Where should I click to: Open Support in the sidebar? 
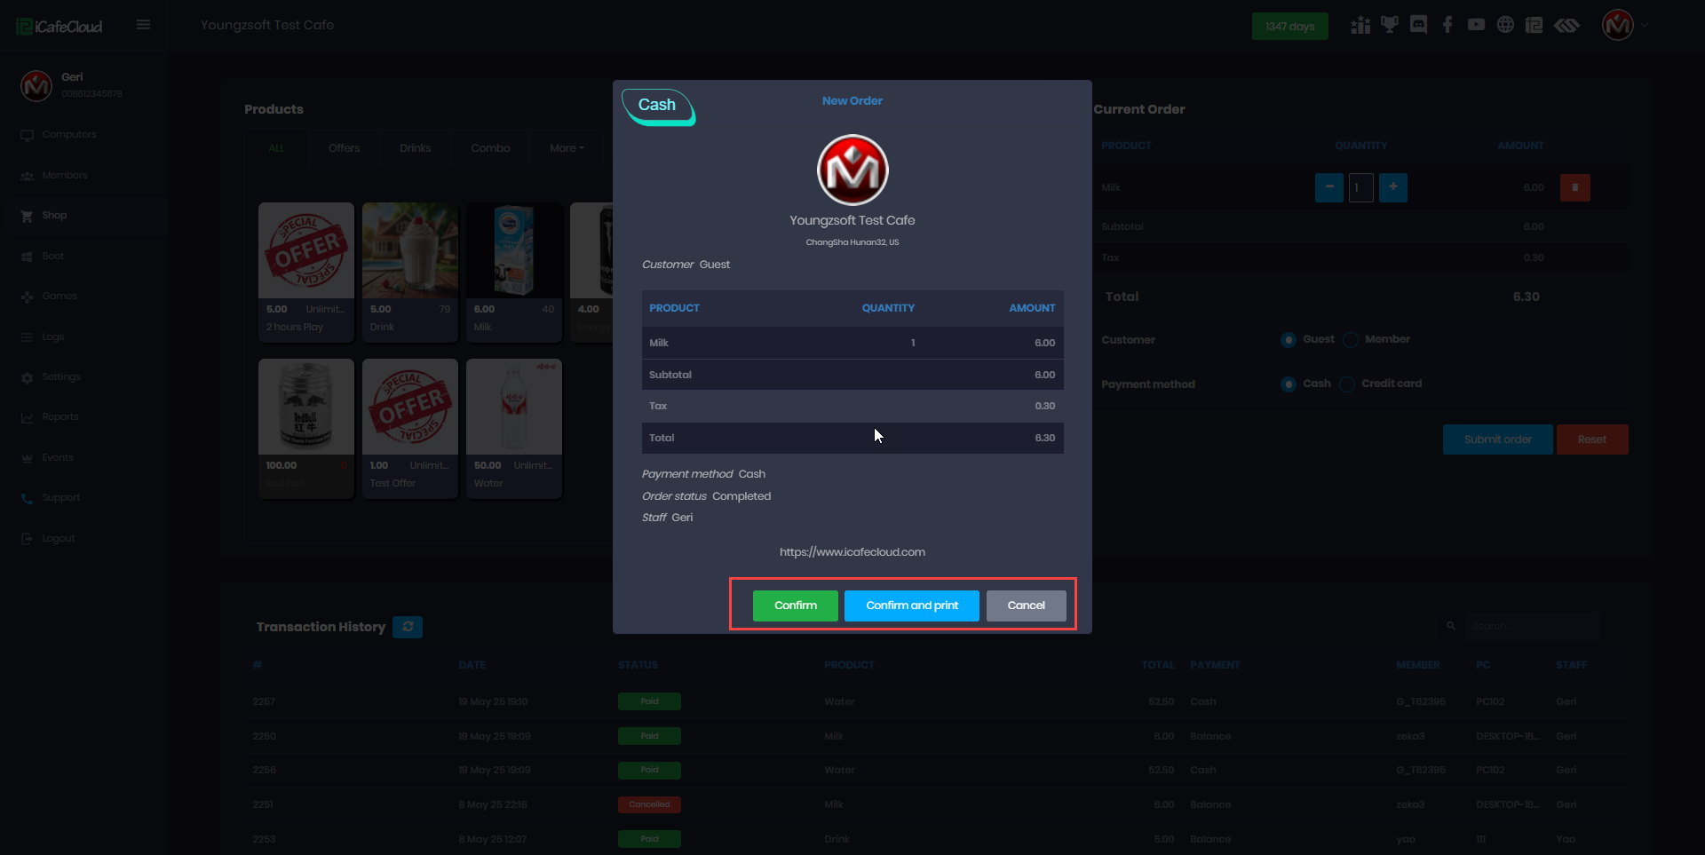pyautogui.click(x=61, y=498)
